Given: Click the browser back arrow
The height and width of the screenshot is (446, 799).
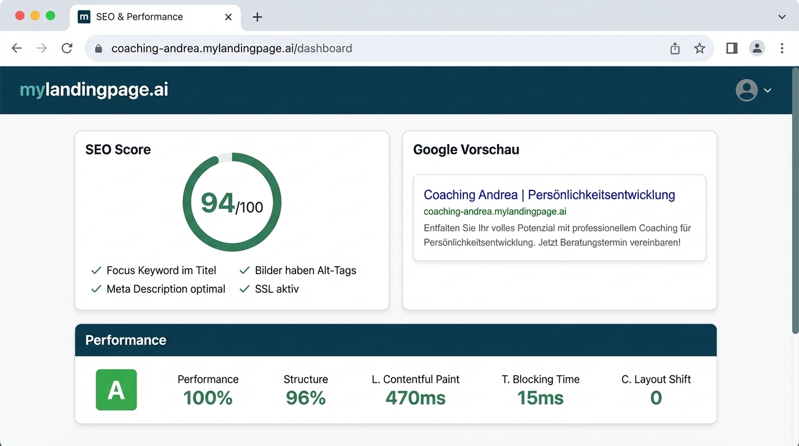Looking at the screenshot, I should (x=17, y=48).
